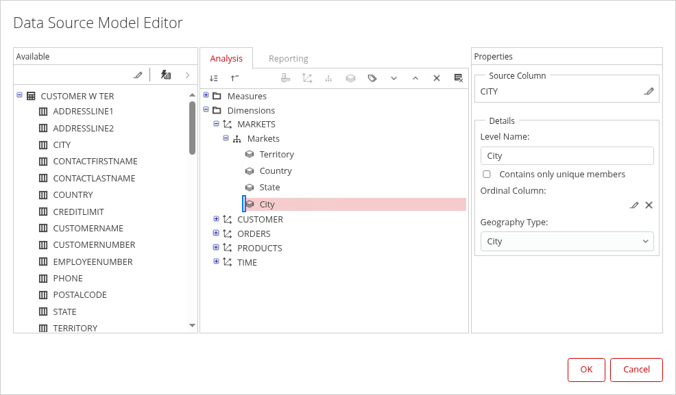Click the add measure ruler icon
The width and height of the screenshot is (676, 395).
click(x=285, y=78)
